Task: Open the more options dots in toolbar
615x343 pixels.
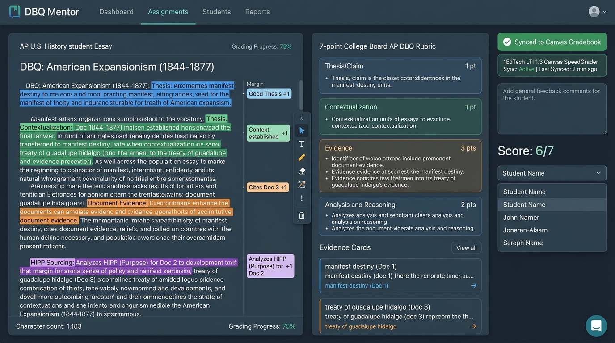Action: (x=302, y=198)
